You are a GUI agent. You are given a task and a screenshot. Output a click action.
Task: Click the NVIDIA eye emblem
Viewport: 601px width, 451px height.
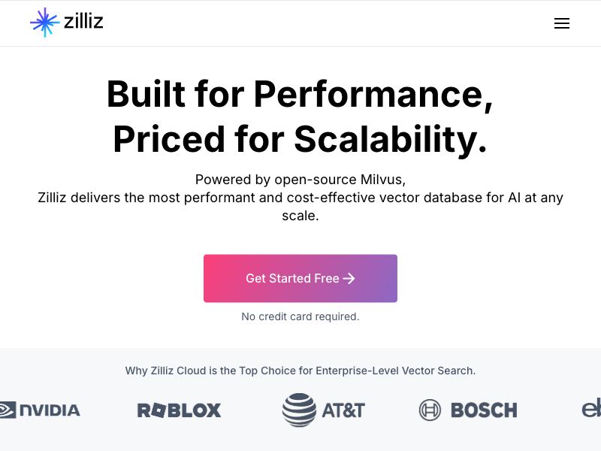pyautogui.click(x=8, y=410)
